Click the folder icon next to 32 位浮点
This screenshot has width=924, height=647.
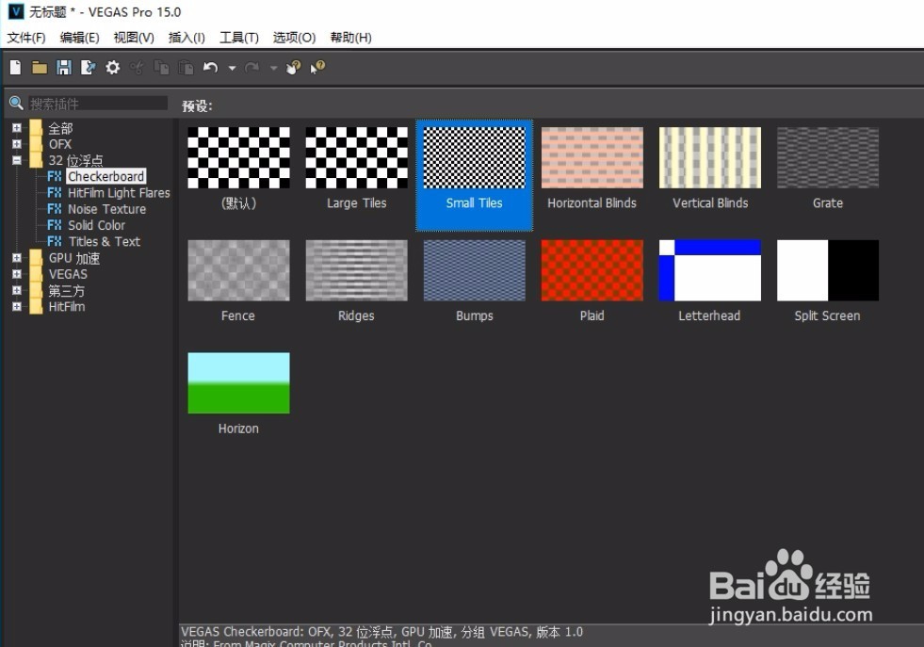[x=36, y=160]
